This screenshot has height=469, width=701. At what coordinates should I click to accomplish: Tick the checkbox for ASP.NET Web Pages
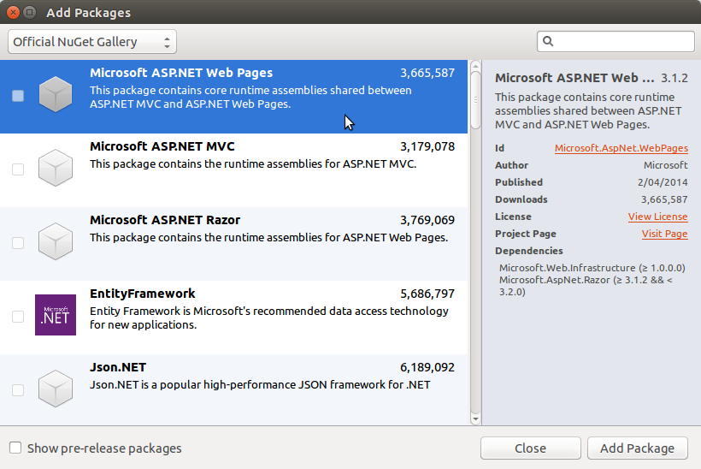tap(18, 96)
